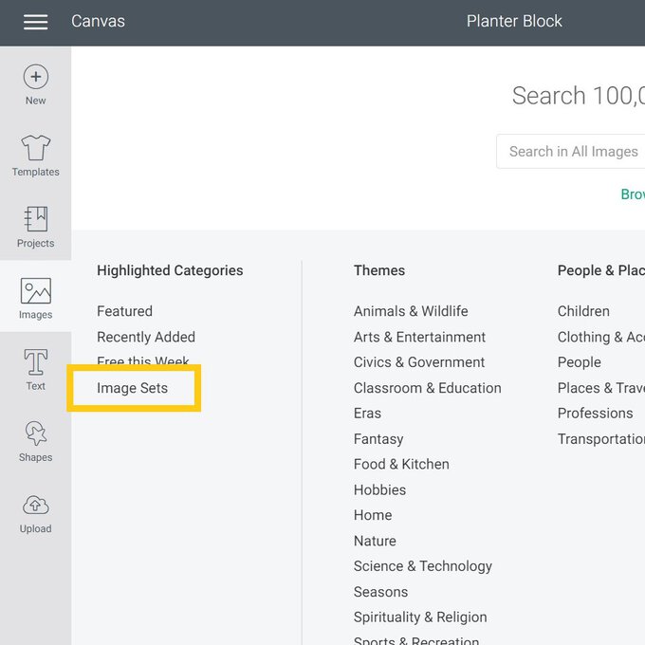This screenshot has height=645, width=645.
Task: Select Classroom & Education theme
Action: 427,388
